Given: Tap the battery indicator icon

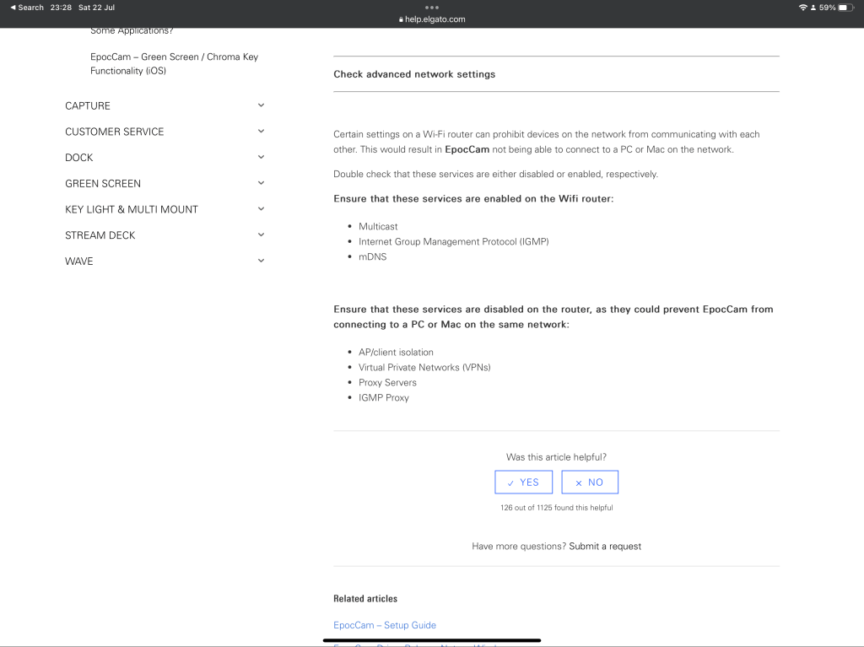Looking at the screenshot, I should point(845,8).
